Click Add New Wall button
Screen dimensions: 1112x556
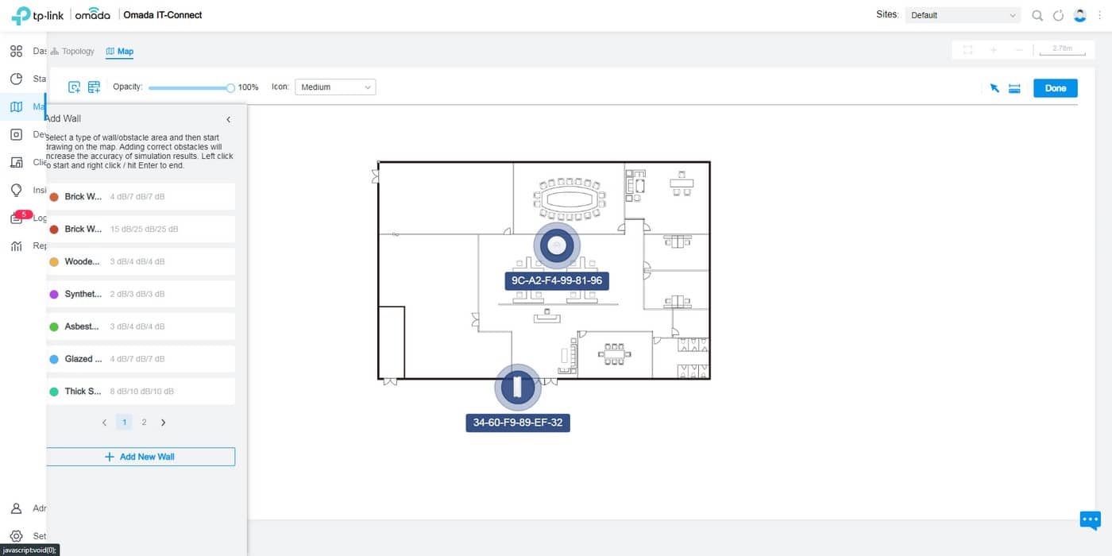(140, 457)
